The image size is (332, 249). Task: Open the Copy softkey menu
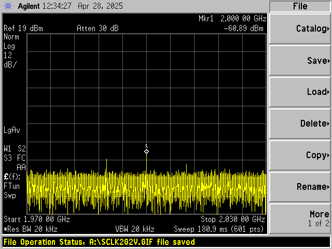click(300, 155)
